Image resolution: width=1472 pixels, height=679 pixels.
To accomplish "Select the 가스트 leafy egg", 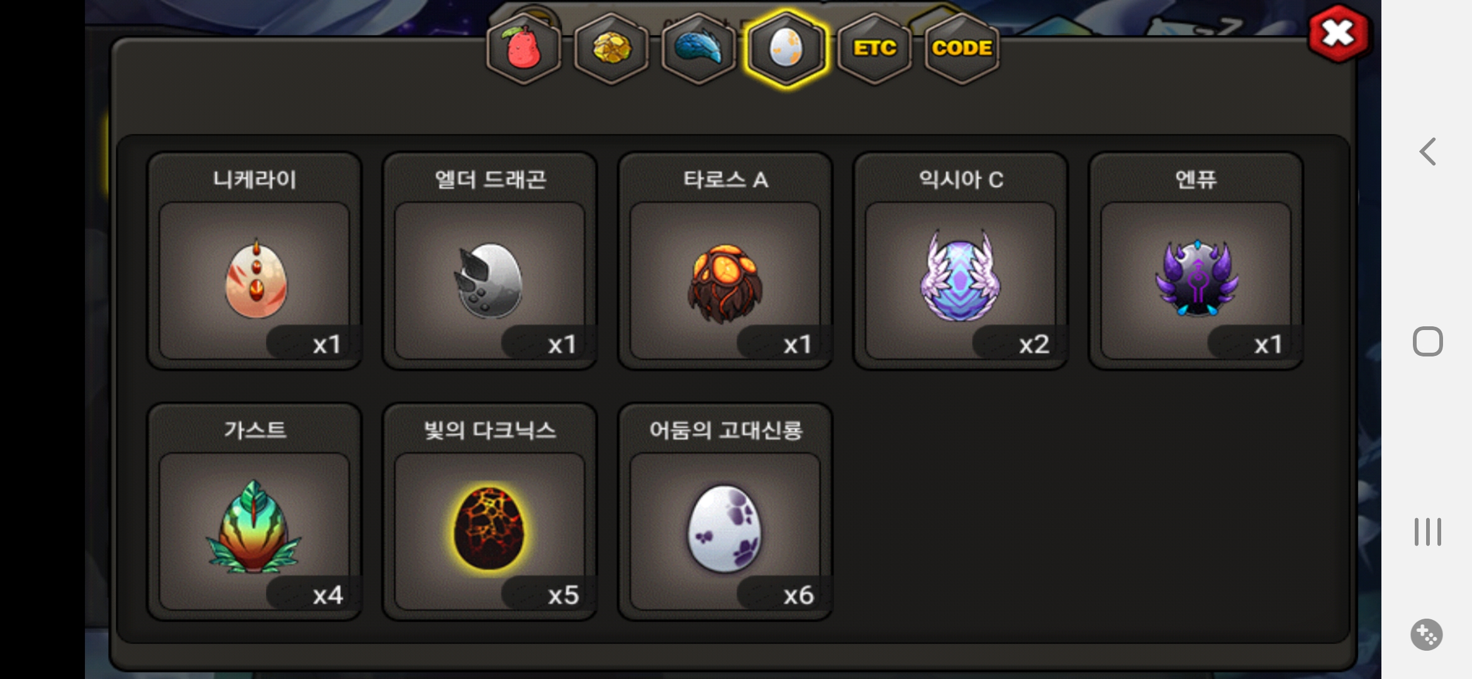I will [255, 512].
